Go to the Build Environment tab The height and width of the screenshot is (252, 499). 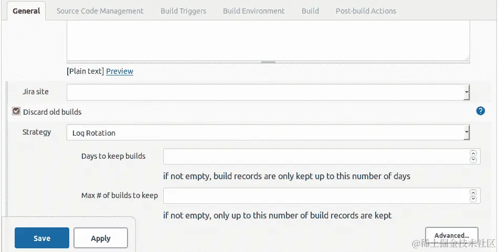pyautogui.click(x=253, y=11)
